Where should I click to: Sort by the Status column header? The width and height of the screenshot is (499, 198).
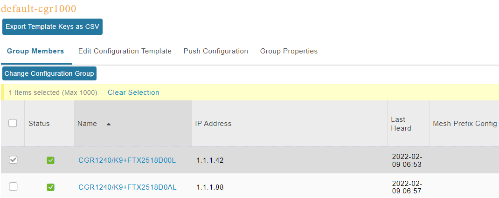click(39, 124)
